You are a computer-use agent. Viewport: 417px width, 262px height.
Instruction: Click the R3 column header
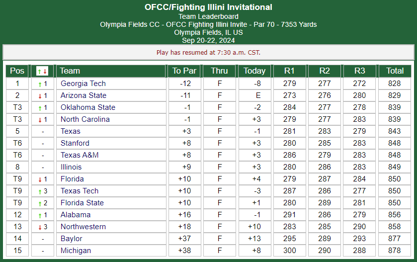pos(359,71)
